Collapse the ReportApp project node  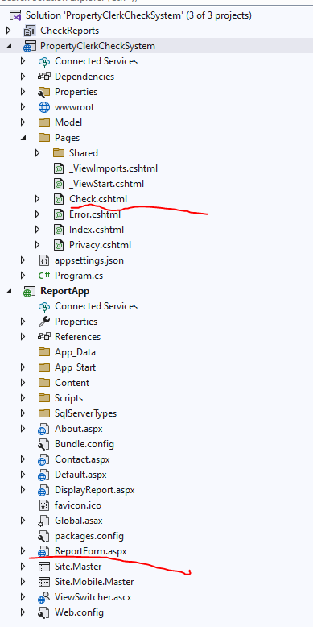click(9, 292)
